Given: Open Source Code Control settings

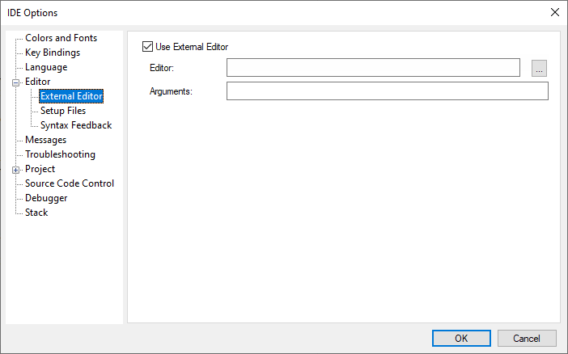Looking at the screenshot, I should (x=70, y=183).
